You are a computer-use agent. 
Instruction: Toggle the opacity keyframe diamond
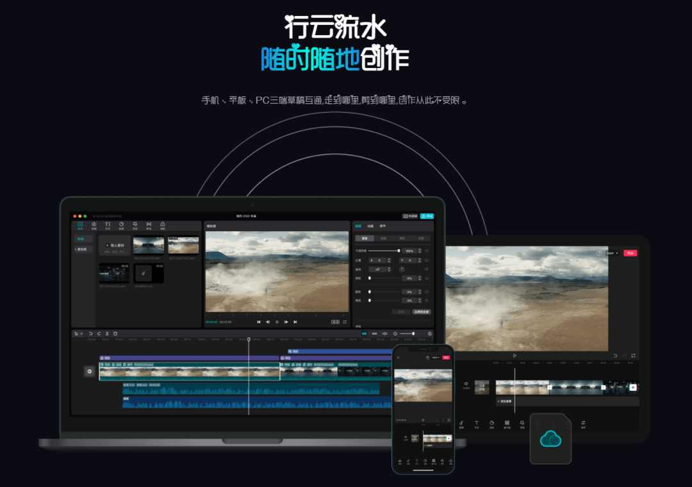(x=427, y=251)
